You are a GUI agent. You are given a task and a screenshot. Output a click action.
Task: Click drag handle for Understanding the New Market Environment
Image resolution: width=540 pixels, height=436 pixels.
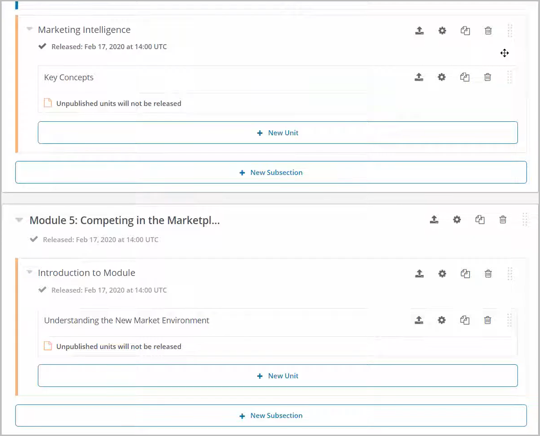(509, 320)
